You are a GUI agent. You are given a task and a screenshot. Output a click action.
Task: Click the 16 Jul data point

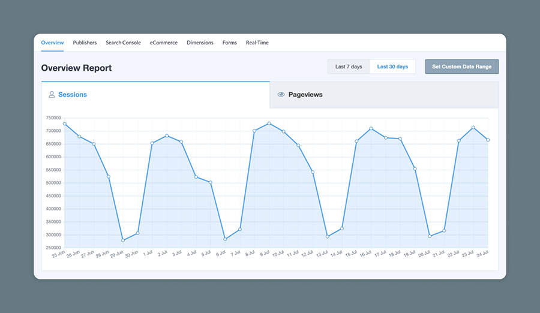[371, 128]
